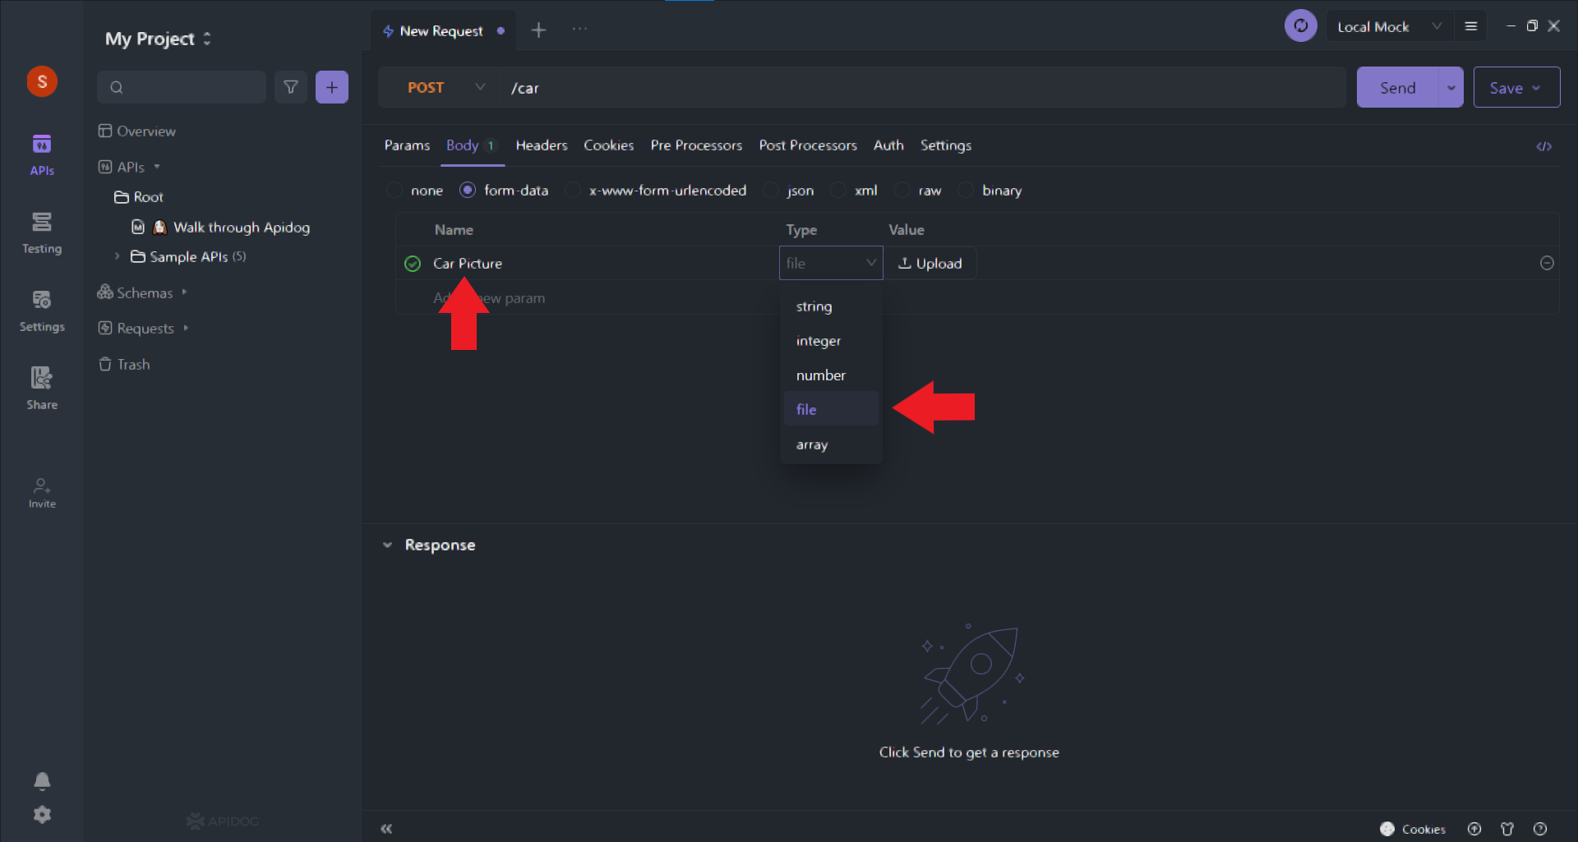The image size is (1578, 842).
Task: Open tab options ellipsis menu
Action: tap(579, 29)
